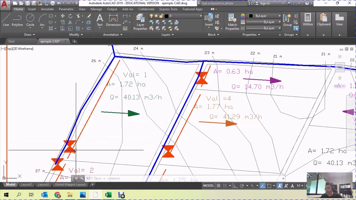Click the Scale tool icon

[70, 28]
